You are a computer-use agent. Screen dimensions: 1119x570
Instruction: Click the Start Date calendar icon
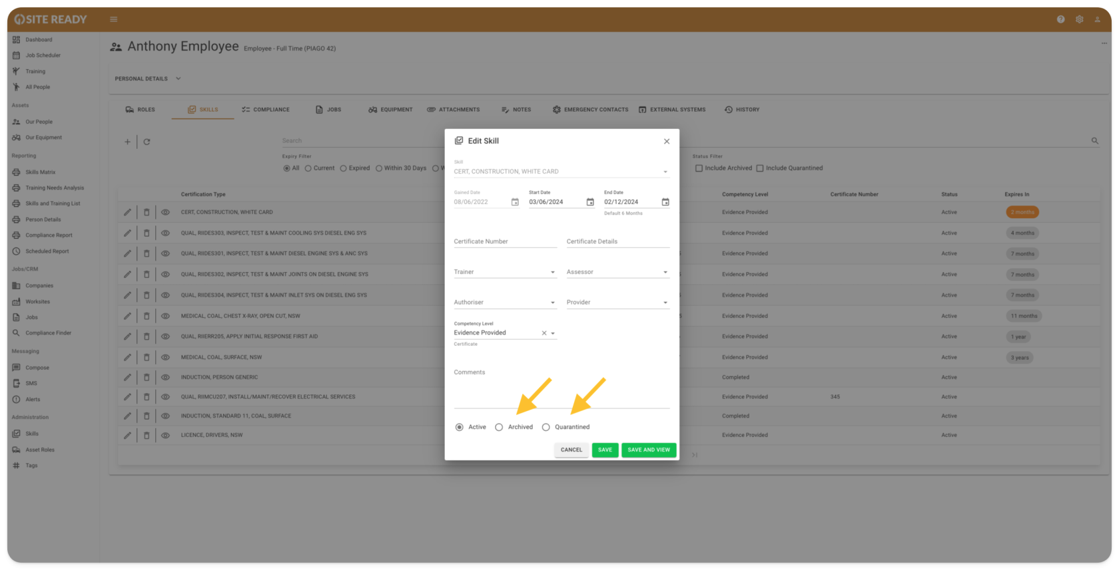point(589,202)
